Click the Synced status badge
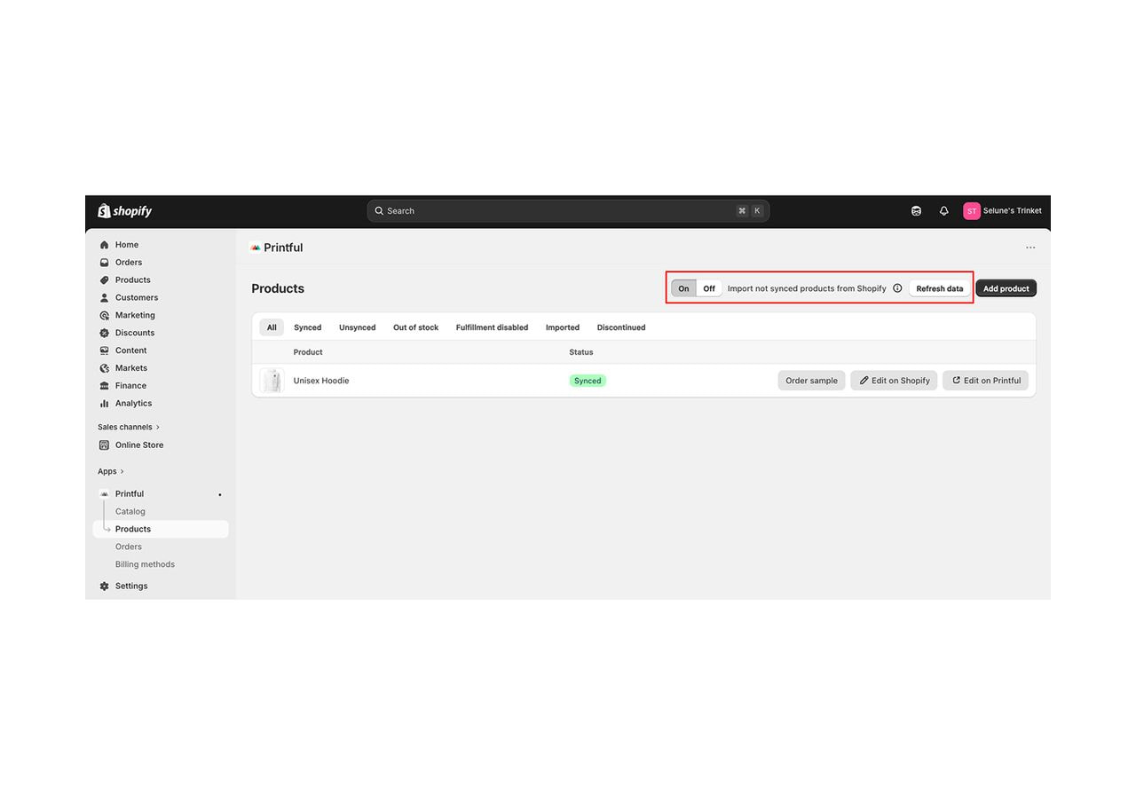Viewport: 1136px width, 795px height. tap(588, 381)
